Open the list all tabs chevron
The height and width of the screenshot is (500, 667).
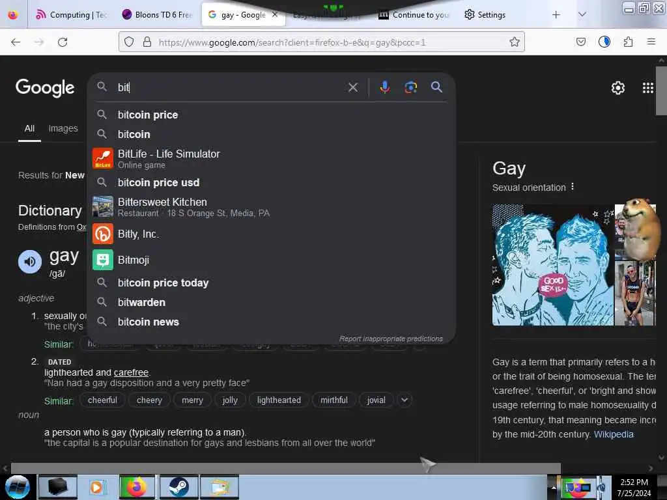click(x=582, y=15)
